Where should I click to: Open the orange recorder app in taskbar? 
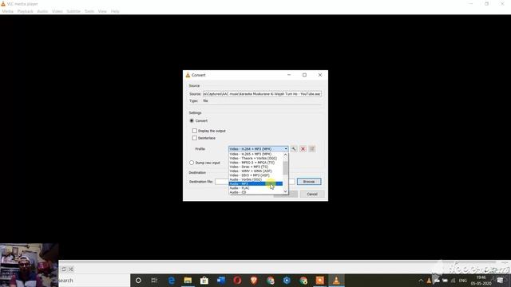(319, 280)
